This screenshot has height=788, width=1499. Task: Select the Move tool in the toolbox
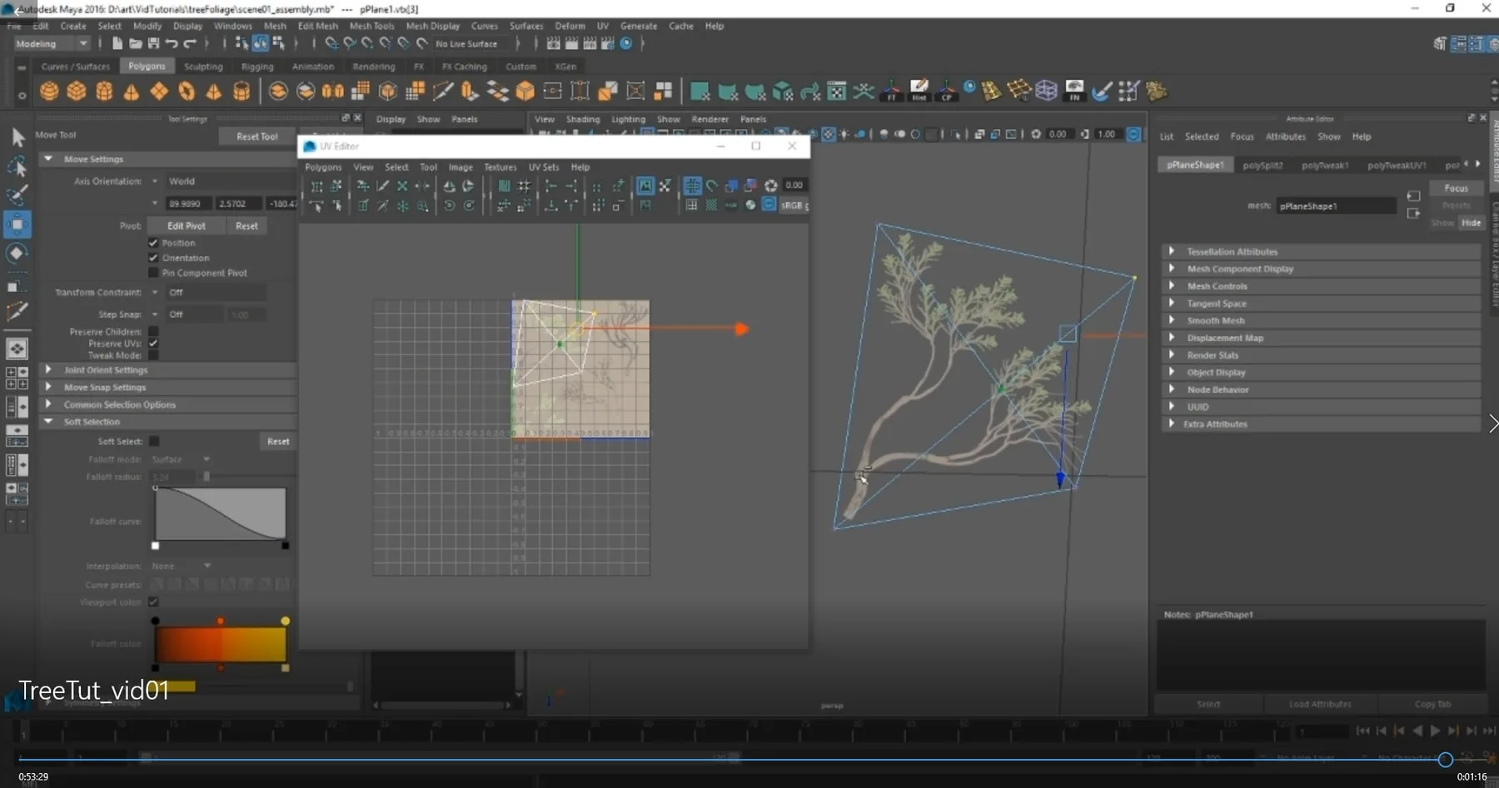click(17, 224)
